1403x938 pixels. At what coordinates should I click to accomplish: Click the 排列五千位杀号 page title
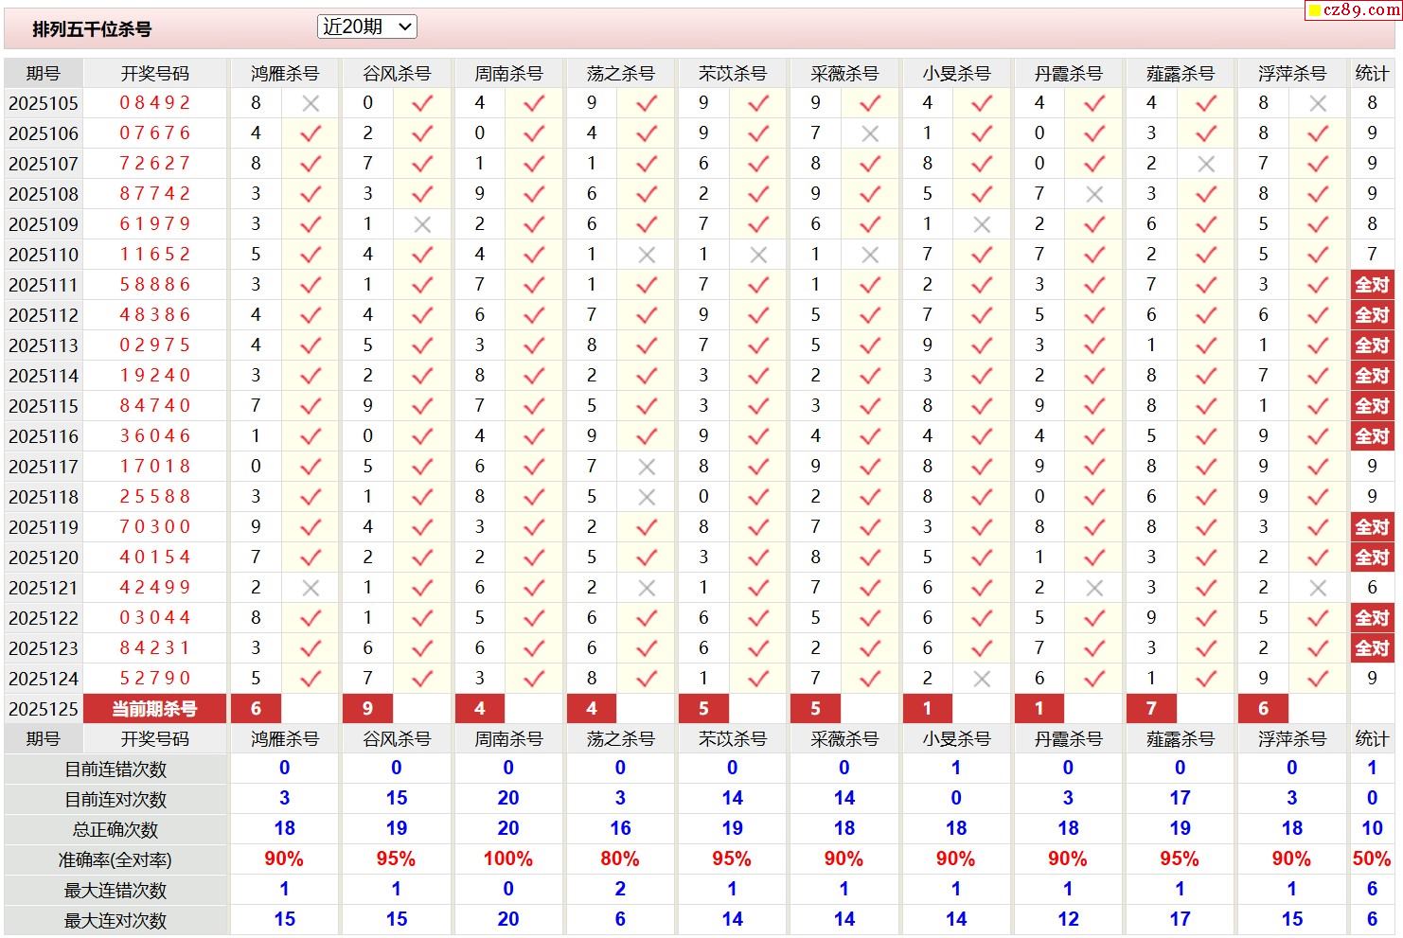coord(92,29)
